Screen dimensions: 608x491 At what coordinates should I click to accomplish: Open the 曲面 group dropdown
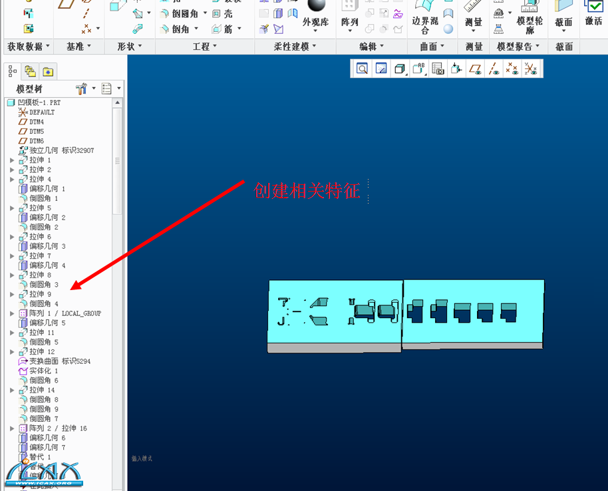point(432,47)
